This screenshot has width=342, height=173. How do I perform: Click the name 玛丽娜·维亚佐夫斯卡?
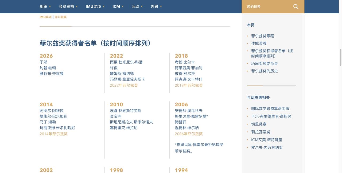(x=128, y=79)
